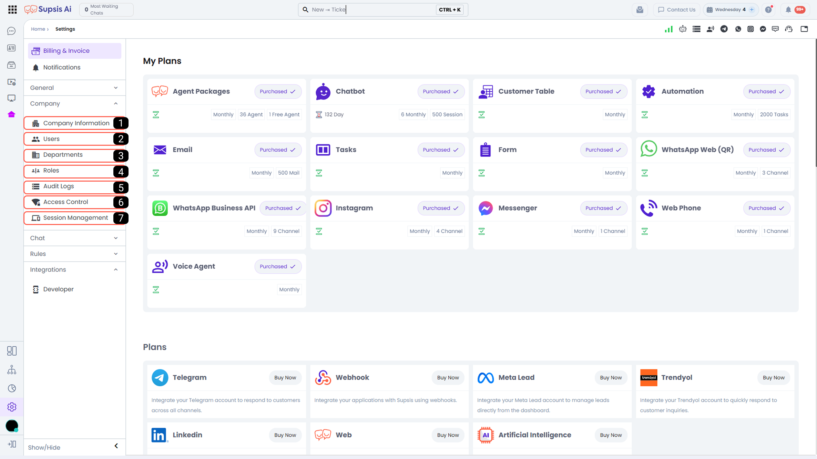Open the magenta house icon in sidebar
Image resolution: width=817 pixels, height=459 pixels.
[11, 114]
